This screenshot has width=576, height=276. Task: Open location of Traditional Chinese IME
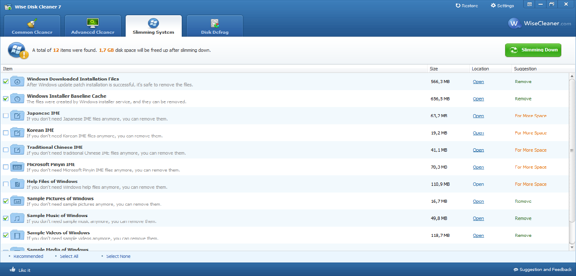click(478, 150)
